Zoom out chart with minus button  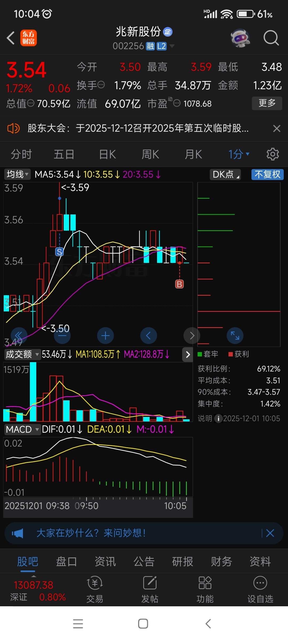tap(62, 335)
